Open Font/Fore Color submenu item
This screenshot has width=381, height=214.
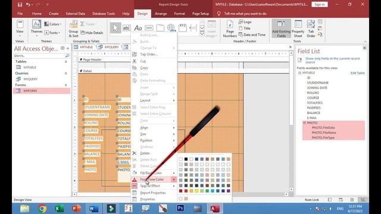pyautogui.click(x=154, y=180)
